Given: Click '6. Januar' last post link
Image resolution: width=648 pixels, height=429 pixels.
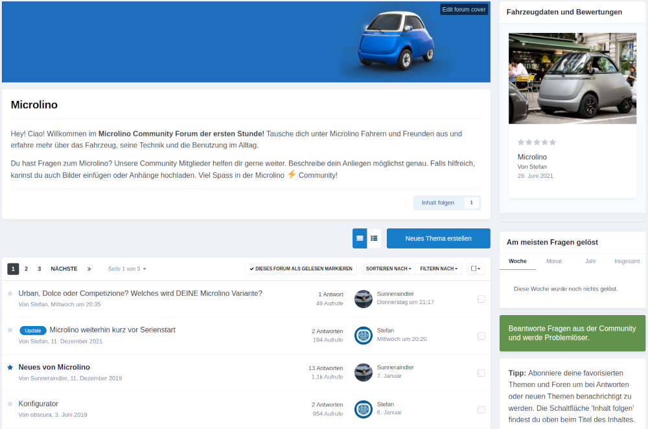Looking at the screenshot, I should click(x=389, y=413).
